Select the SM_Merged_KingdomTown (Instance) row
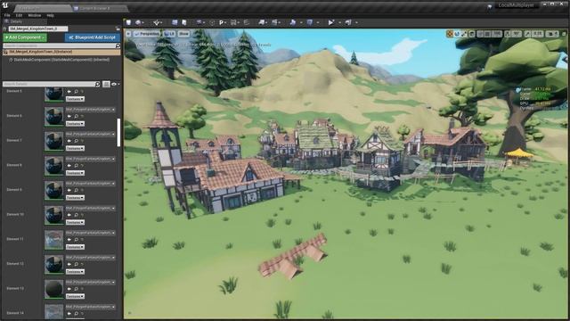Viewport: 570px width, 321px height. [x=61, y=52]
